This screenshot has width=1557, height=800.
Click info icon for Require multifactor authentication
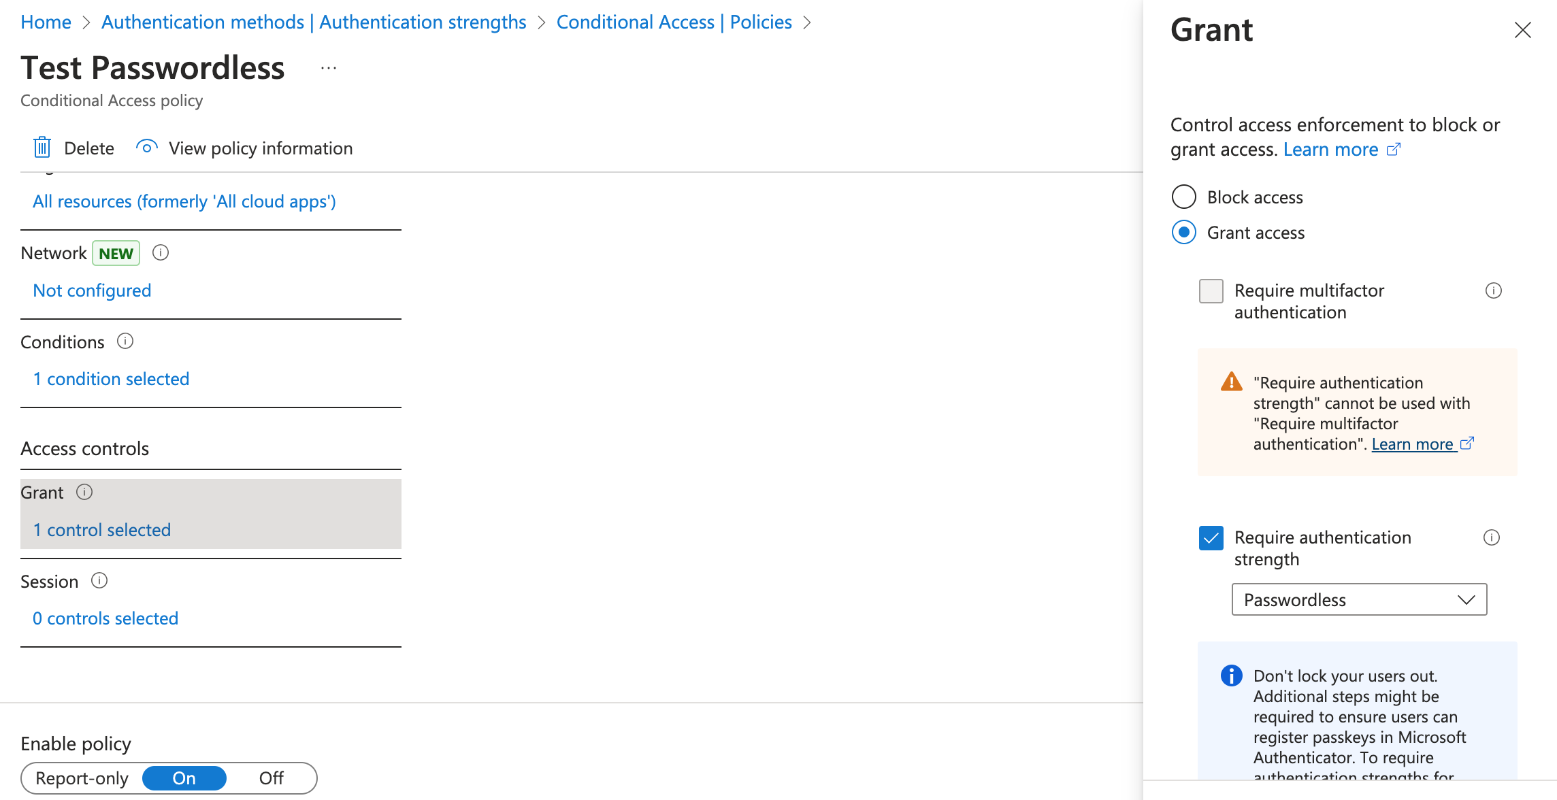[1494, 290]
